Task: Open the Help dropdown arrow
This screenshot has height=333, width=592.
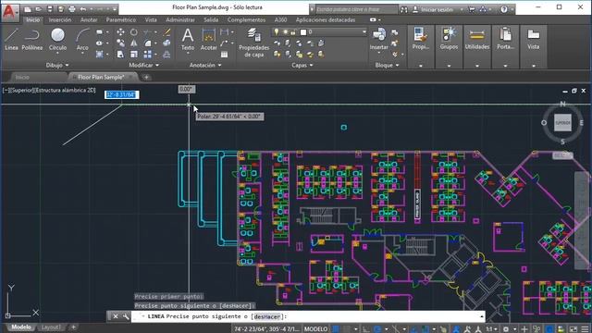Action: [512, 9]
